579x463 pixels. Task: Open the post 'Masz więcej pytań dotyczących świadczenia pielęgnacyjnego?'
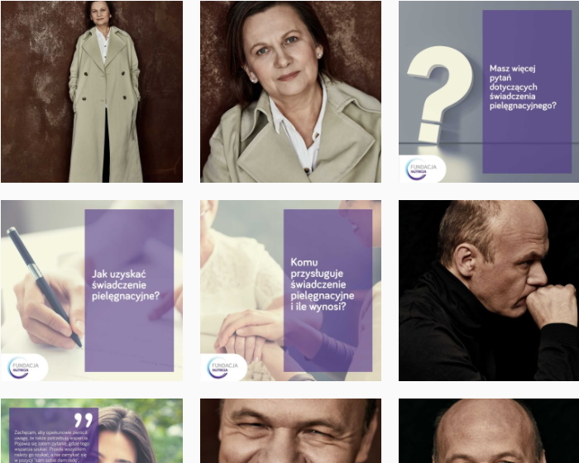point(489,92)
